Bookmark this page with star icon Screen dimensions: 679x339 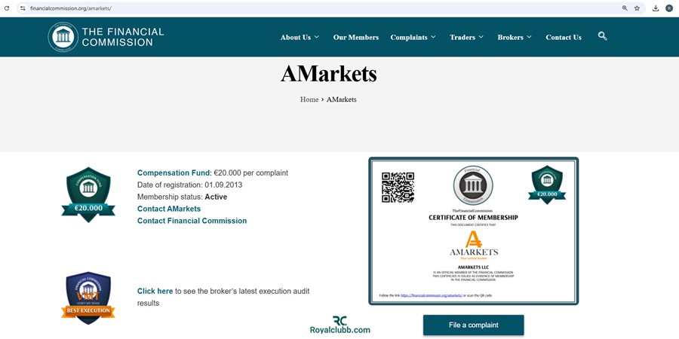(x=637, y=8)
